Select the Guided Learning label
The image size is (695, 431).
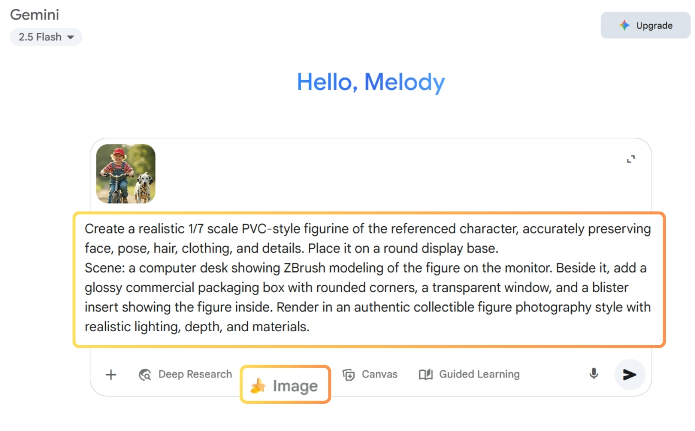point(479,374)
